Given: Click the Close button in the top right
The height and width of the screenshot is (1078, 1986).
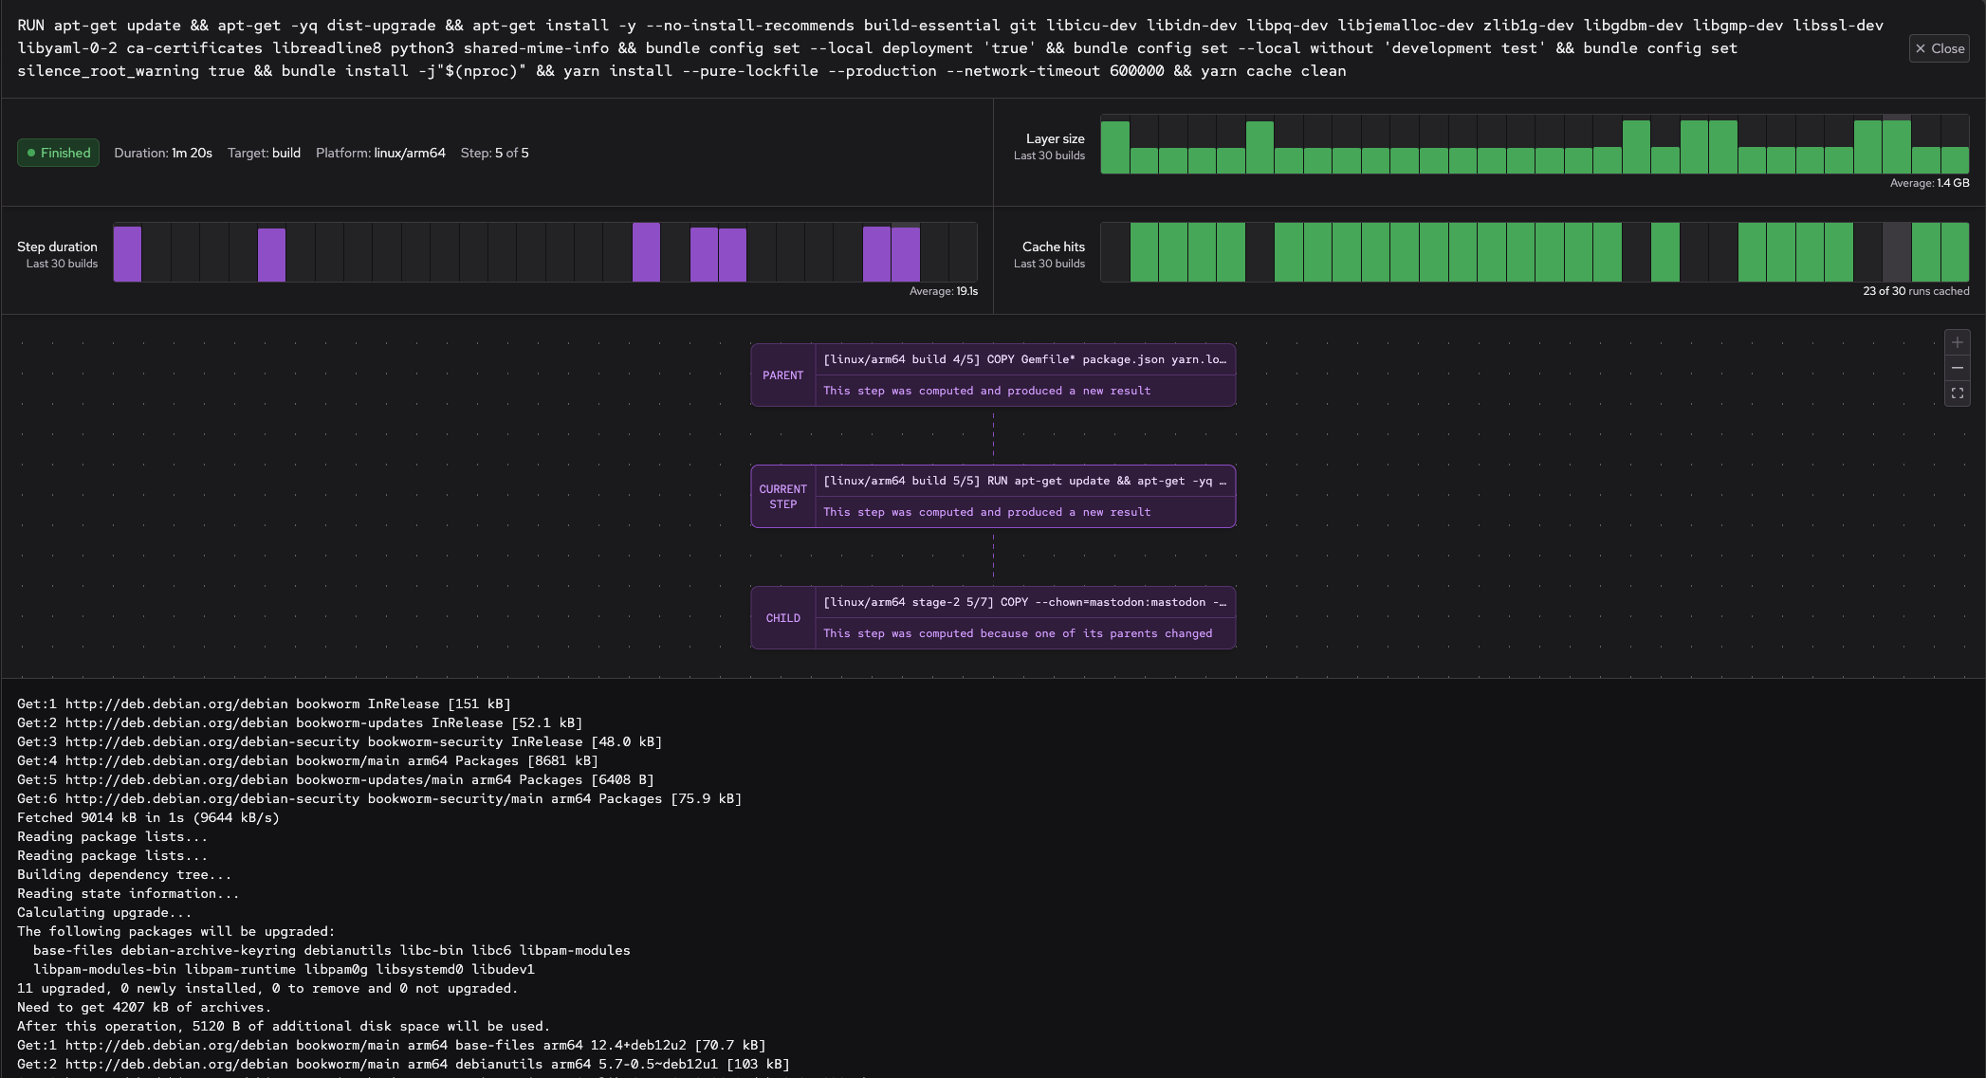Looking at the screenshot, I should tap(1939, 48).
